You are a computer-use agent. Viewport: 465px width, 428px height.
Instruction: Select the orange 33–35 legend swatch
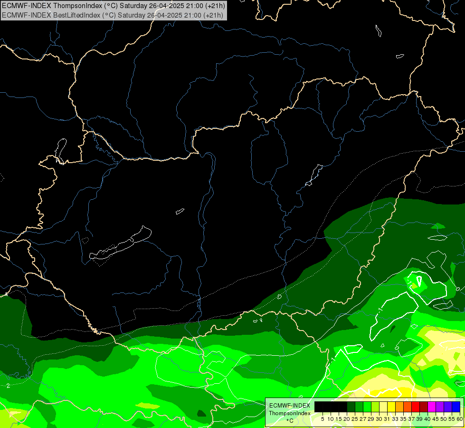(399, 407)
